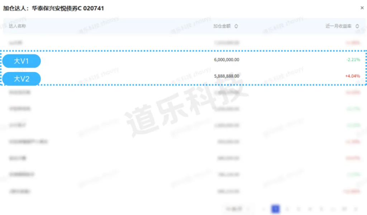Jump to page 2 in pagination

tap(287, 209)
